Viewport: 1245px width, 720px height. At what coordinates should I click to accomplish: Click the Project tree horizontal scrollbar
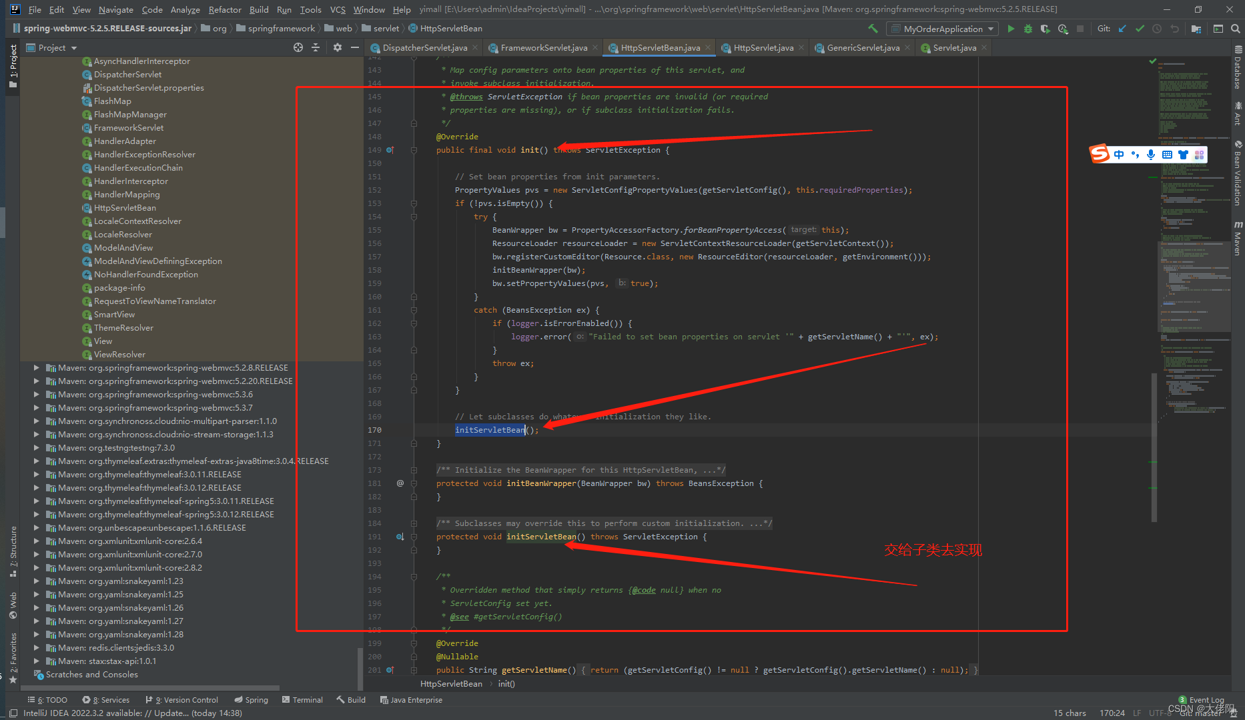150,687
